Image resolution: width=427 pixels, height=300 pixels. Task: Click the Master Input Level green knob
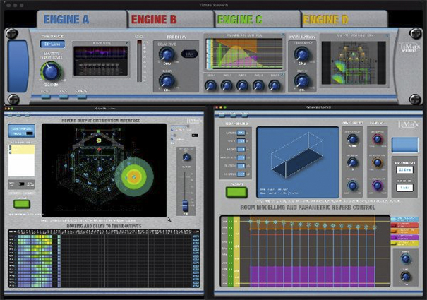(49, 71)
